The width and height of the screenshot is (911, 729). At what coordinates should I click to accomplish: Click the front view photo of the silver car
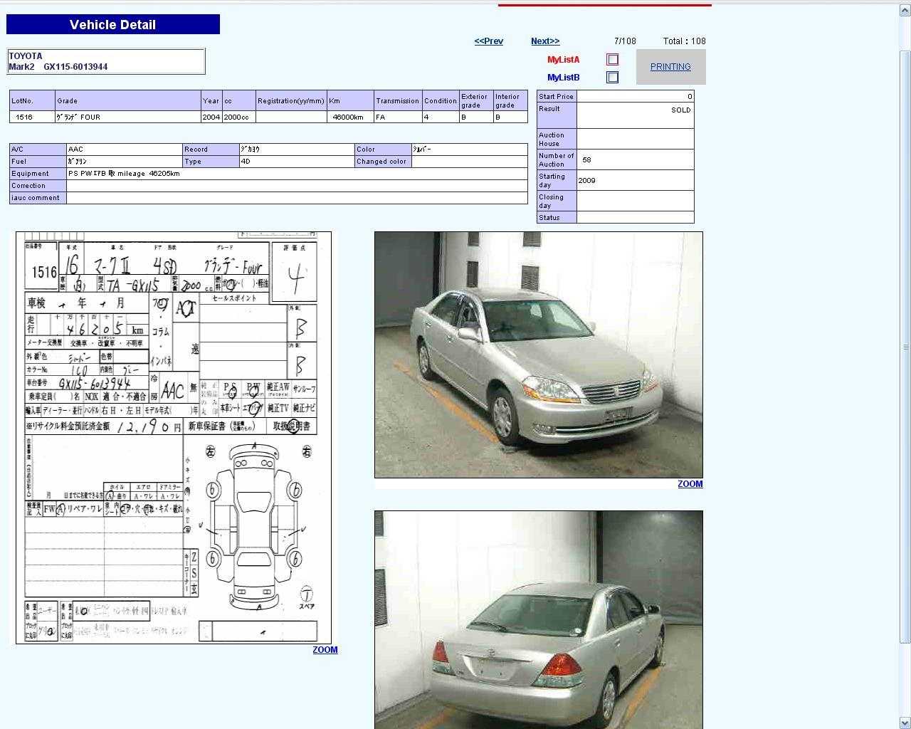pyautogui.click(x=539, y=355)
